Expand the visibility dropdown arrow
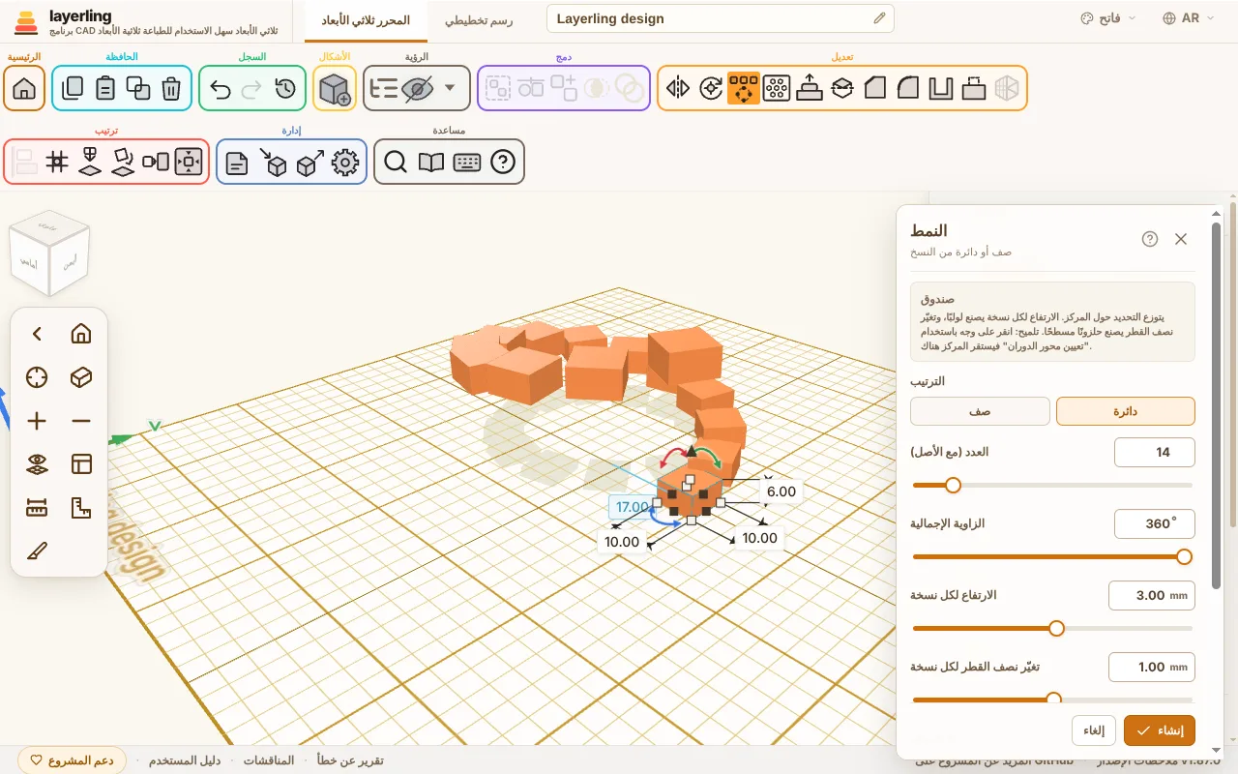The width and height of the screenshot is (1238, 774). [450, 88]
